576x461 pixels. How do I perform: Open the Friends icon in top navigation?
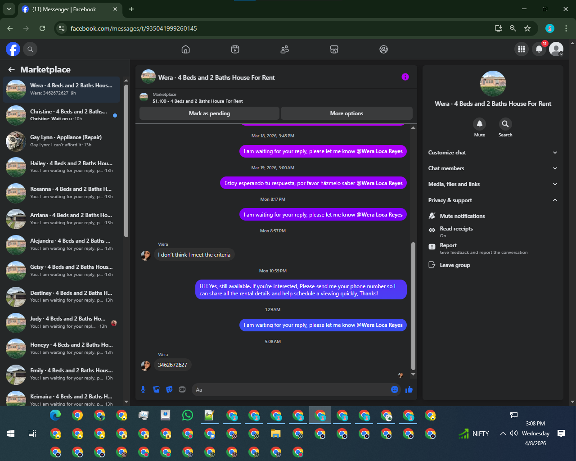pyautogui.click(x=284, y=50)
